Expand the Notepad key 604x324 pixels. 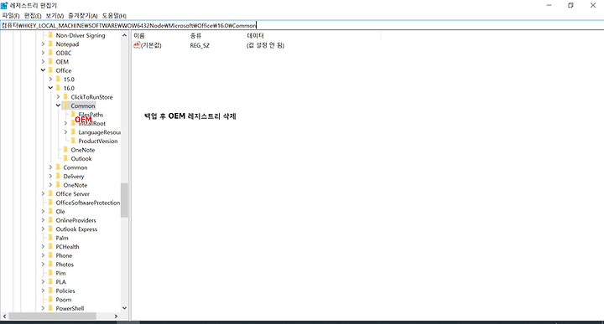[x=43, y=44]
